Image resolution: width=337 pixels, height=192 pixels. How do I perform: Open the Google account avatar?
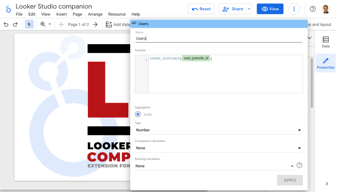[325, 9]
